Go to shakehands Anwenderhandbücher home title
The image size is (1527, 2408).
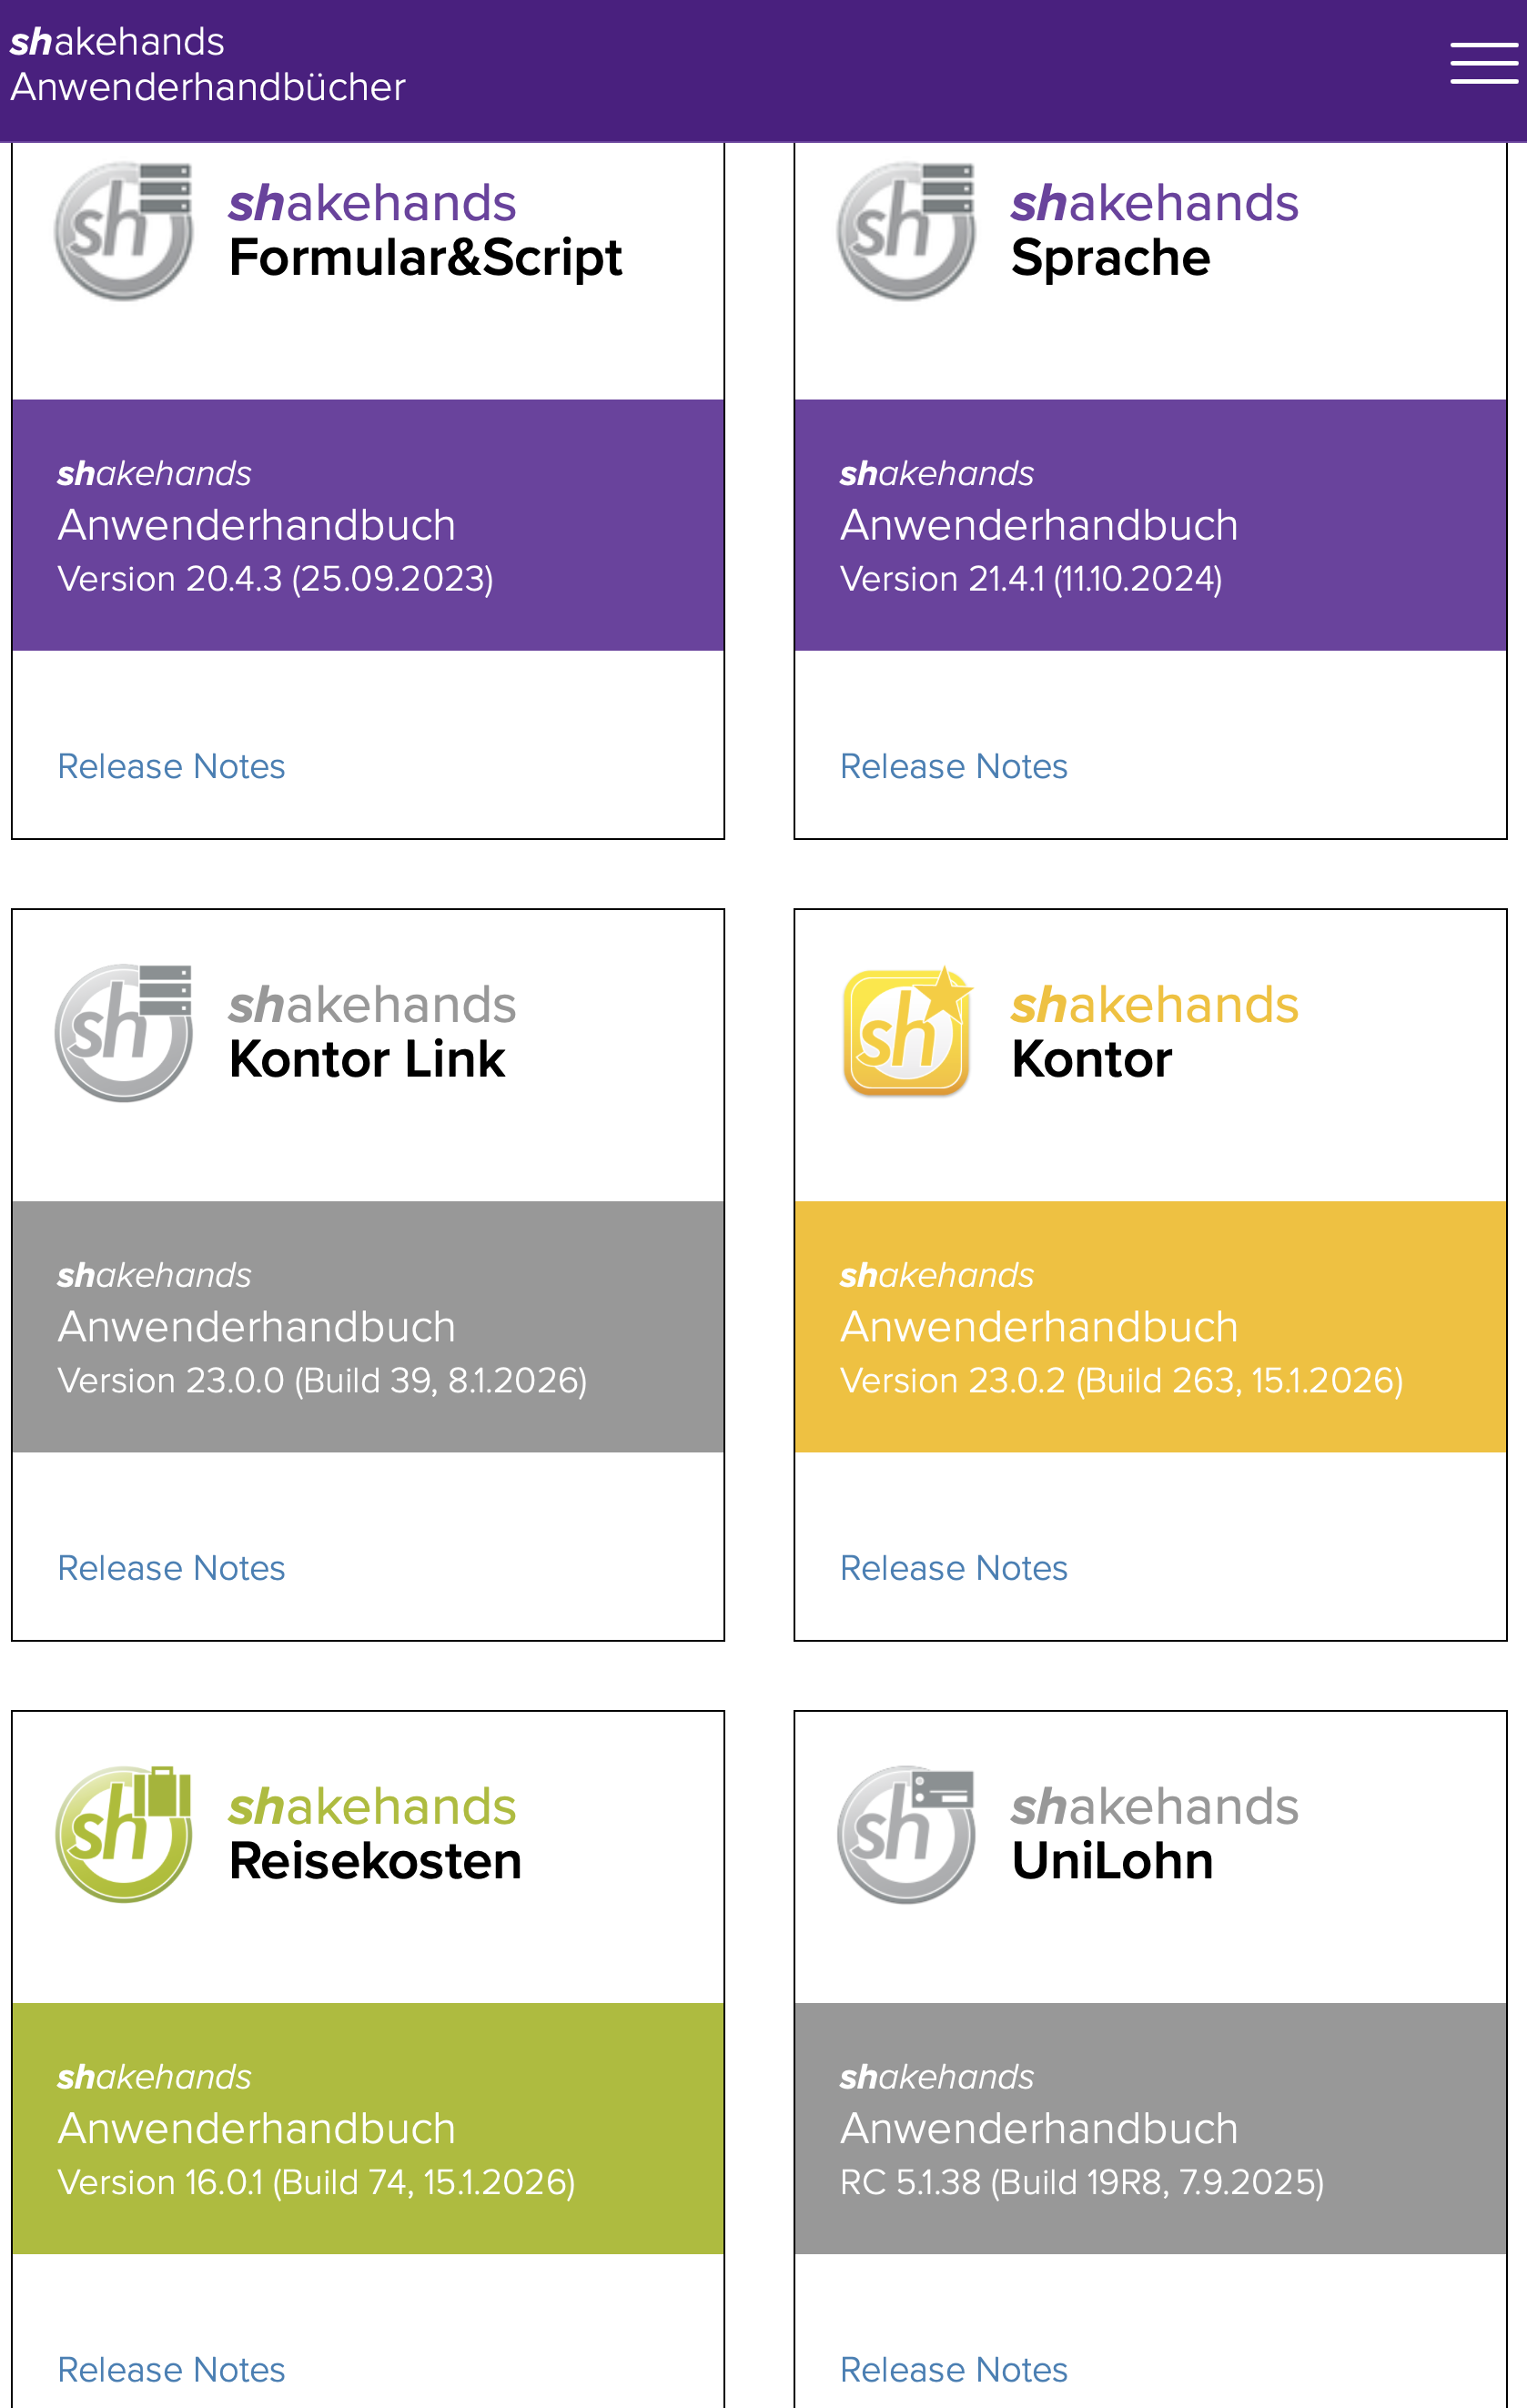click(x=207, y=64)
